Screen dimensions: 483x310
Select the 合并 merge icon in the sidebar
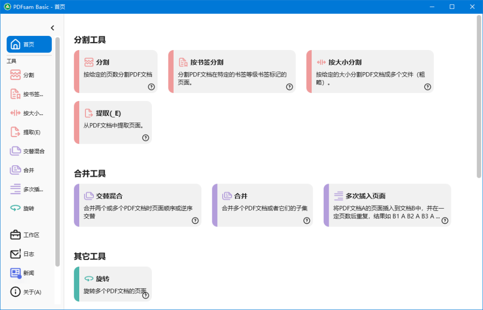15,170
